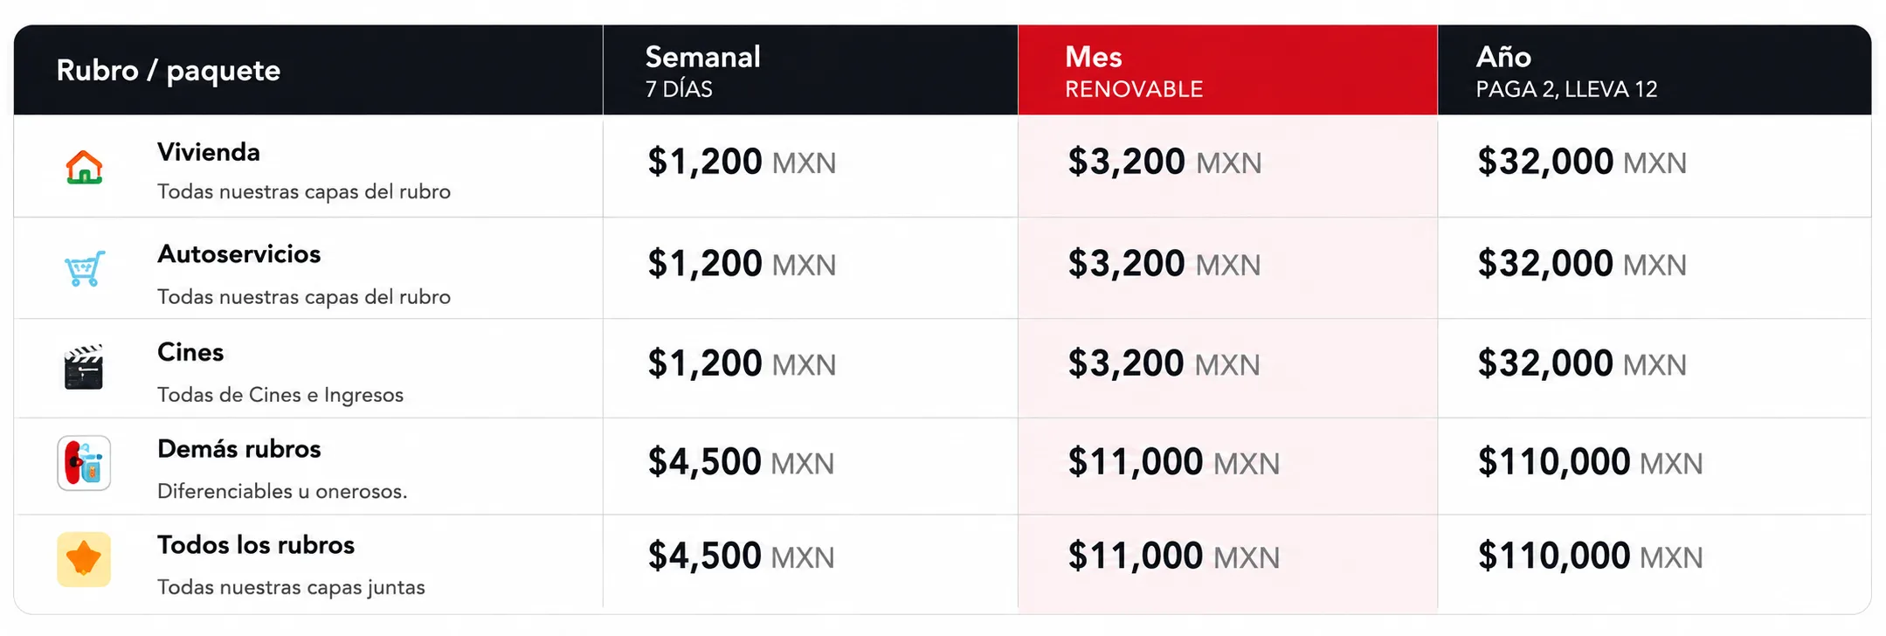Choose Demás rubros weekly price $4,500 MXN
Image resolution: width=1886 pixels, height=636 pixels.
click(741, 462)
